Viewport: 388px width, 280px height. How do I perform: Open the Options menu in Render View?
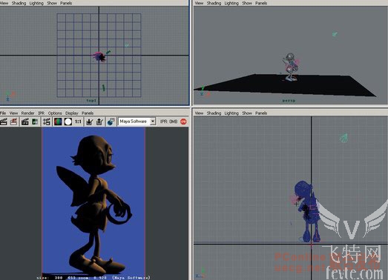point(55,113)
